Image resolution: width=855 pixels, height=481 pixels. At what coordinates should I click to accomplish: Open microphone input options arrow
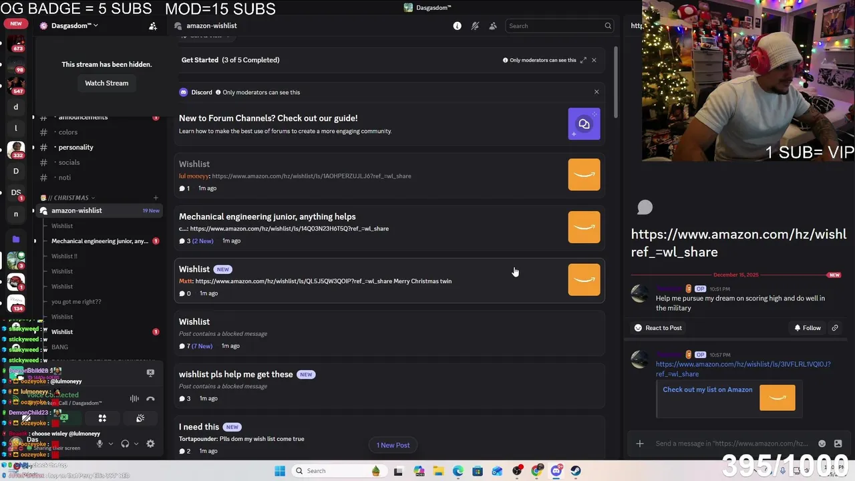[111, 444]
